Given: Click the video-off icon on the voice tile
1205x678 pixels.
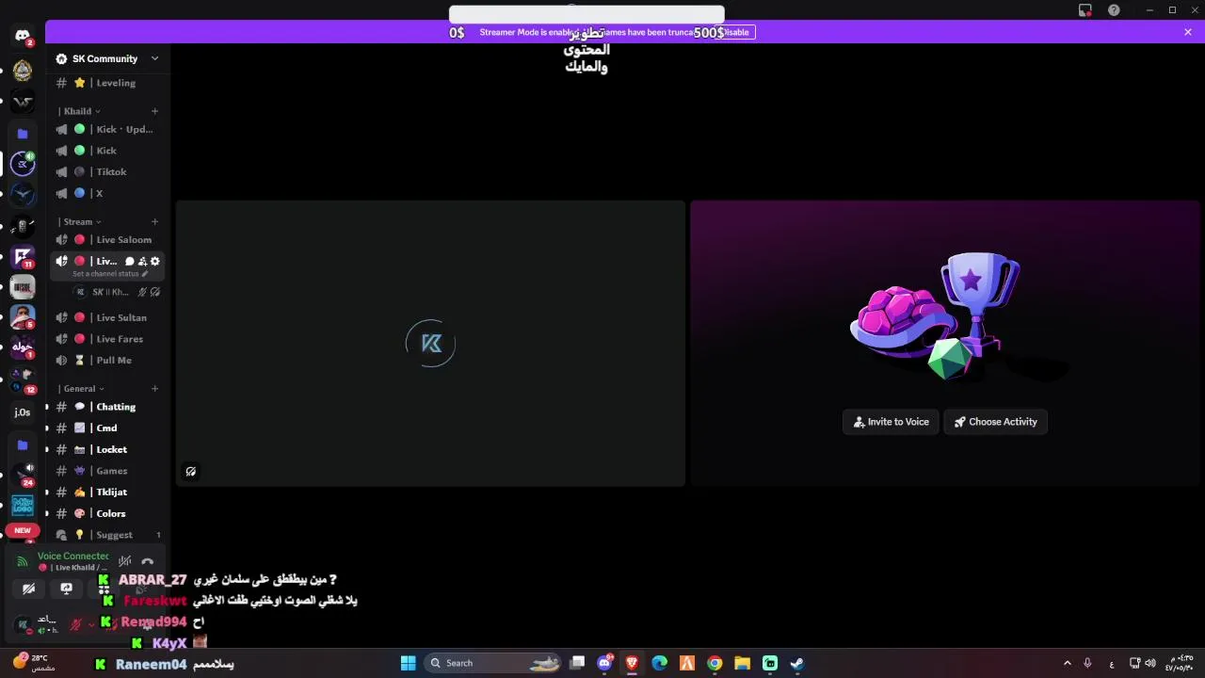Looking at the screenshot, I should click(x=191, y=472).
